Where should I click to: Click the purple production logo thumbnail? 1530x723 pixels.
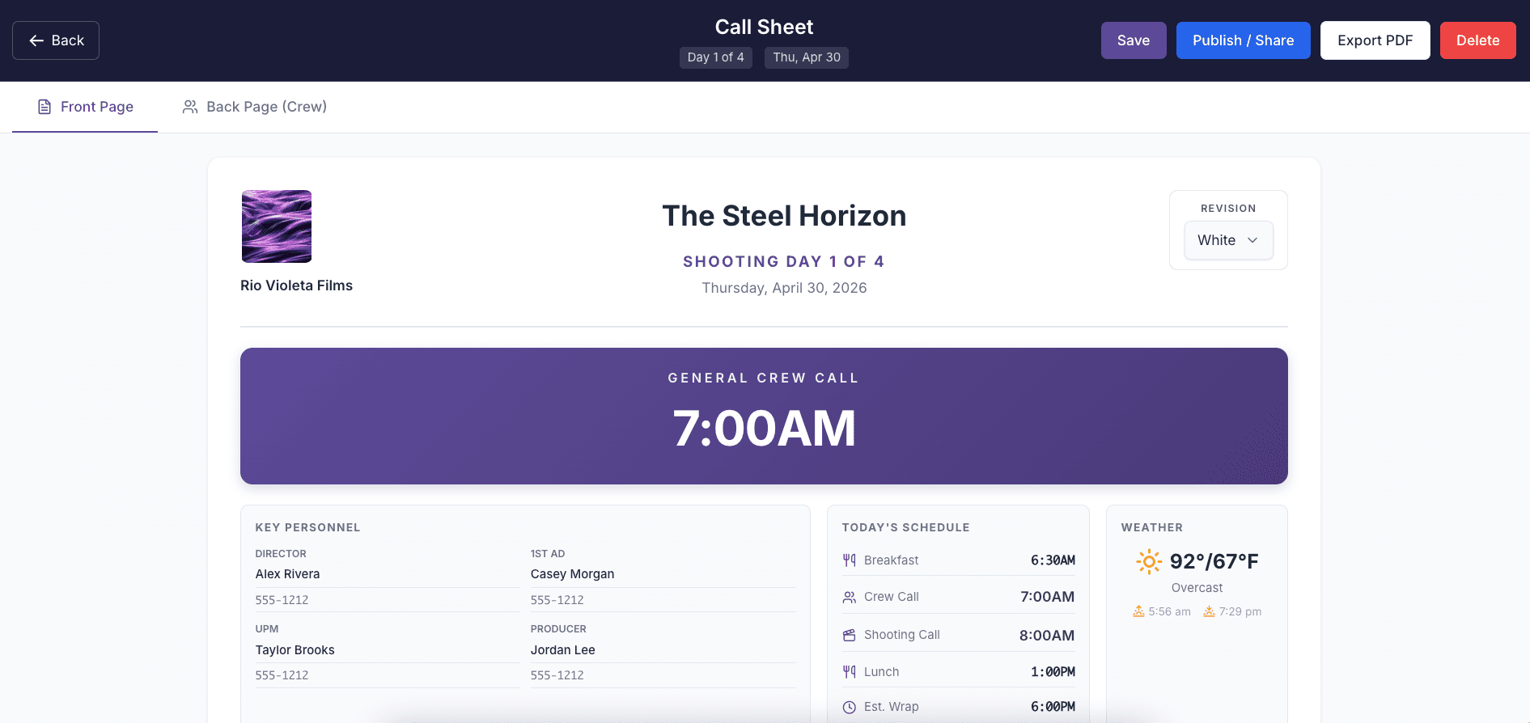tap(277, 226)
